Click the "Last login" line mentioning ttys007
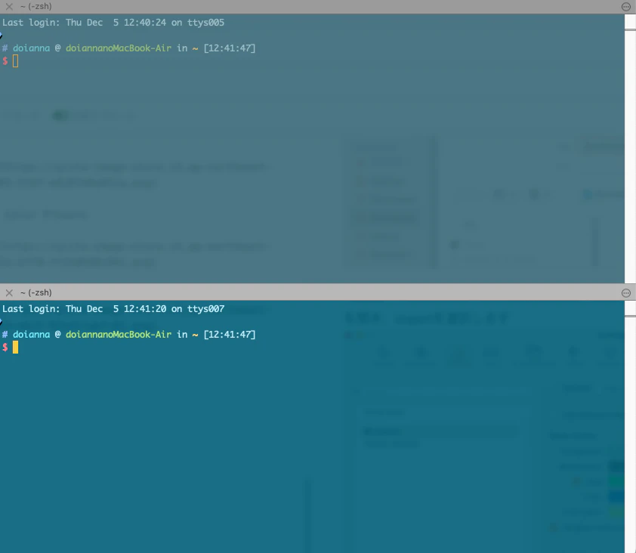 [113, 309]
